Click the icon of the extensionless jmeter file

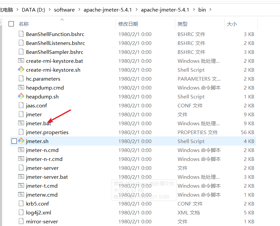(x=21, y=114)
